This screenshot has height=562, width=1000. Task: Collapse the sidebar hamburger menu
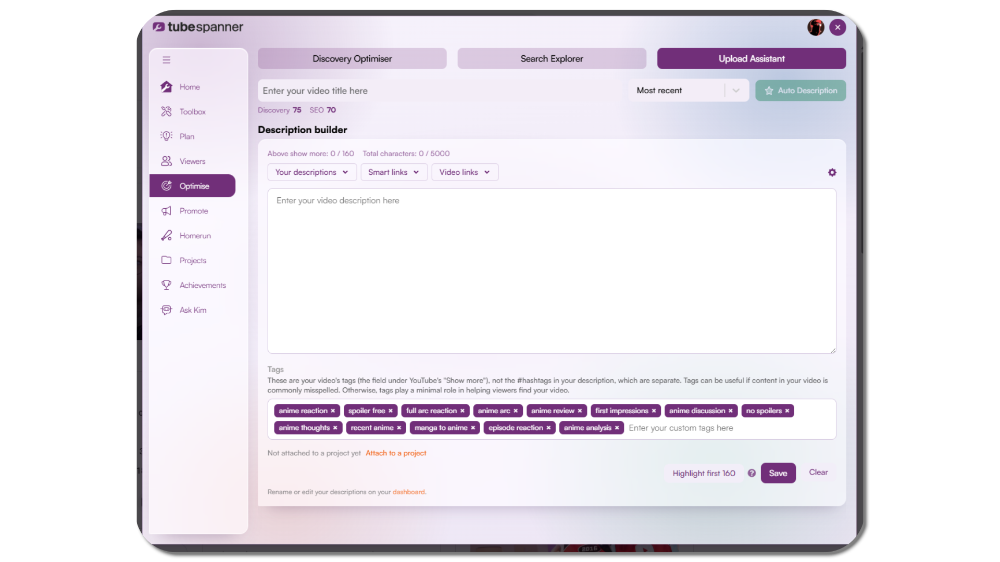click(x=166, y=60)
